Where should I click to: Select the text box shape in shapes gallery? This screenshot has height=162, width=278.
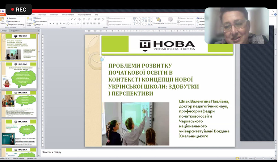134,19
